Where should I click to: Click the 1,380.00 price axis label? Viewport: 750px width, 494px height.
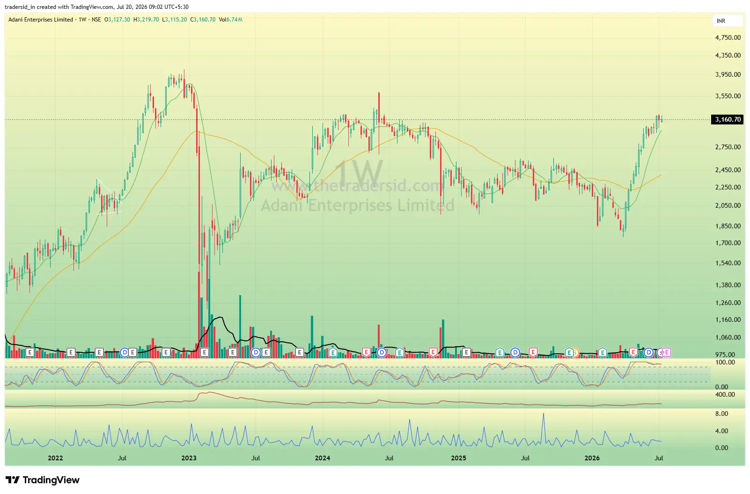click(728, 285)
